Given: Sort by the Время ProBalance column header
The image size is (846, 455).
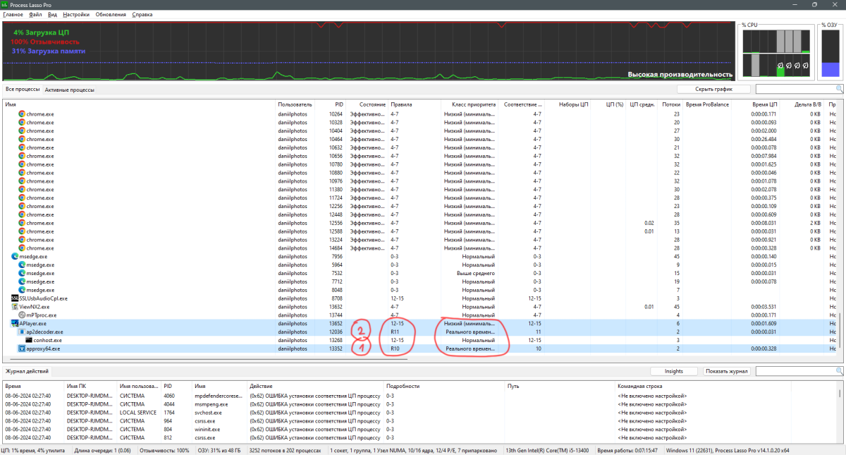Looking at the screenshot, I should coord(707,104).
